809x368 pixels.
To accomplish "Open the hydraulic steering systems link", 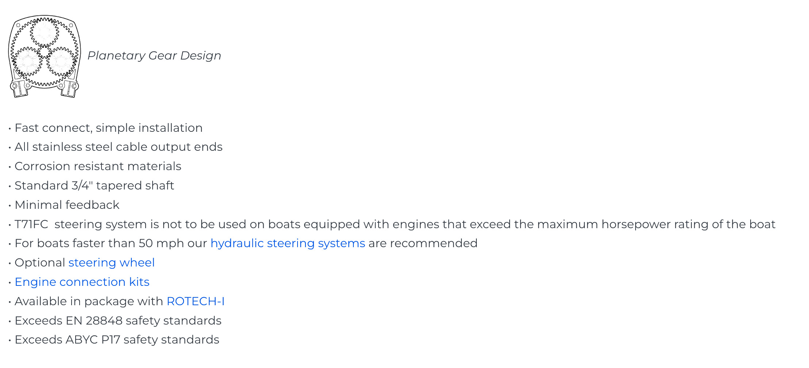I will 288,243.
